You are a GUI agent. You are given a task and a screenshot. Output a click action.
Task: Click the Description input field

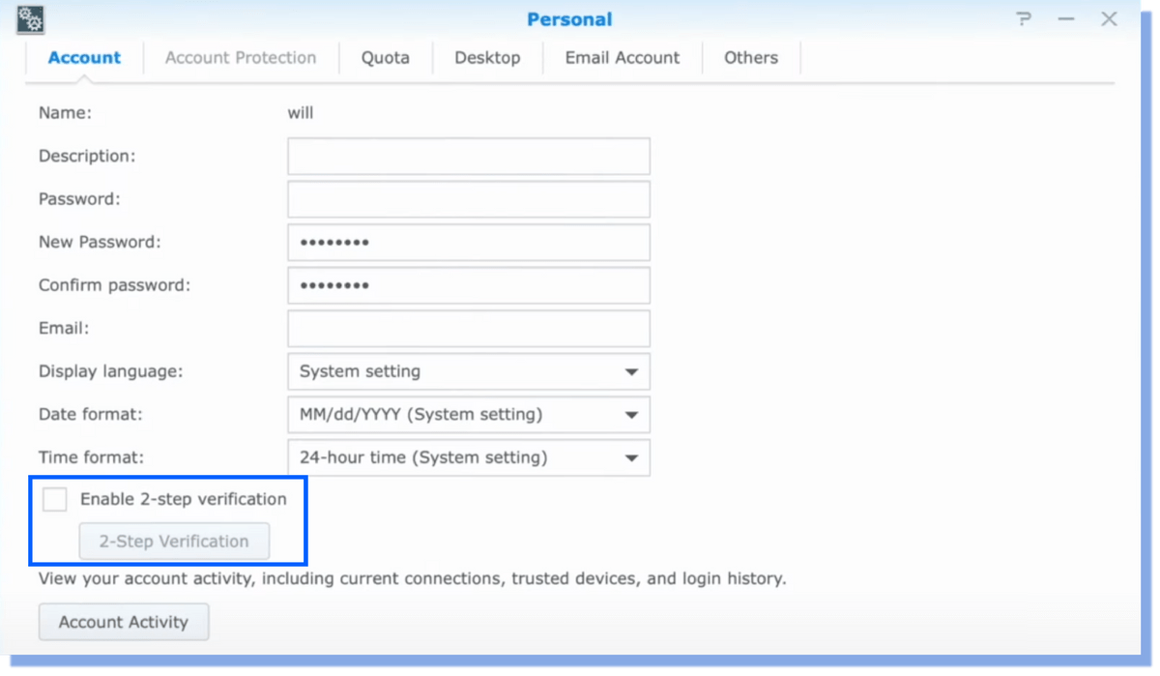(x=469, y=157)
